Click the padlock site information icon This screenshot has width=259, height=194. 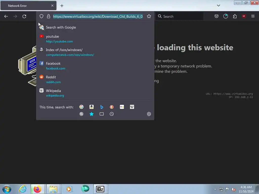coord(48,16)
